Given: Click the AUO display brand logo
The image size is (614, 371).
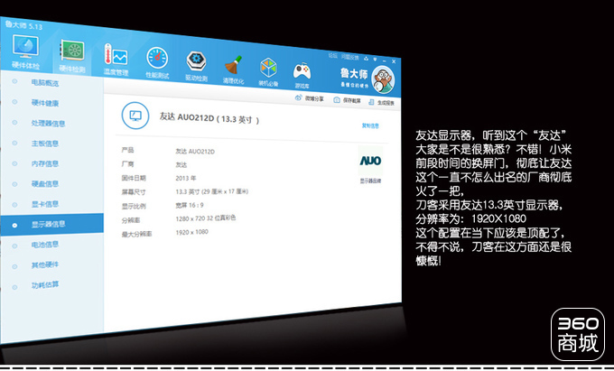Looking at the screenshot, I should coord(370,161).
